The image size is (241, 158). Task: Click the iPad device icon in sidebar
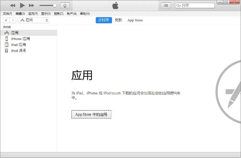tap(6, 45)
